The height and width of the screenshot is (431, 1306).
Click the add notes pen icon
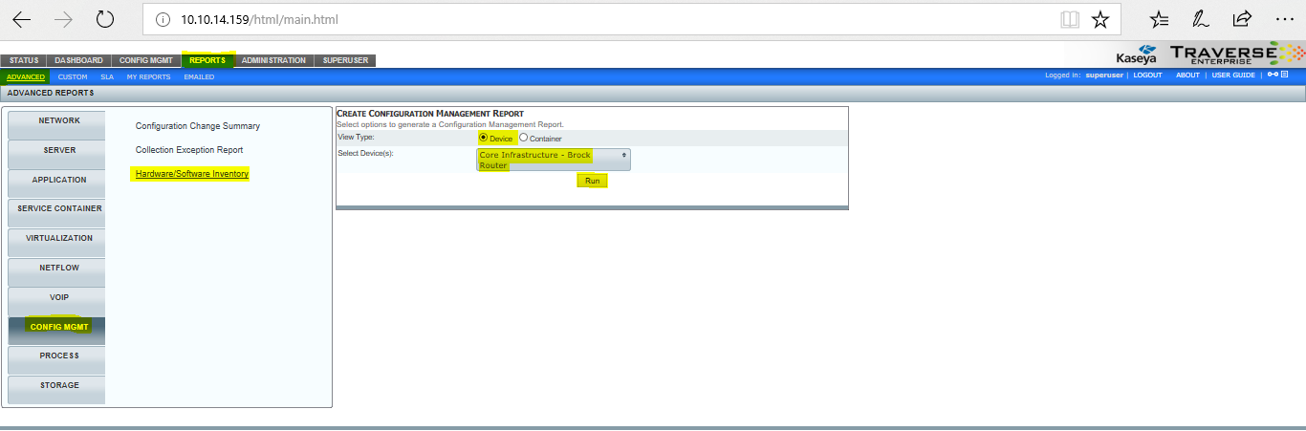click(1201, 19)
